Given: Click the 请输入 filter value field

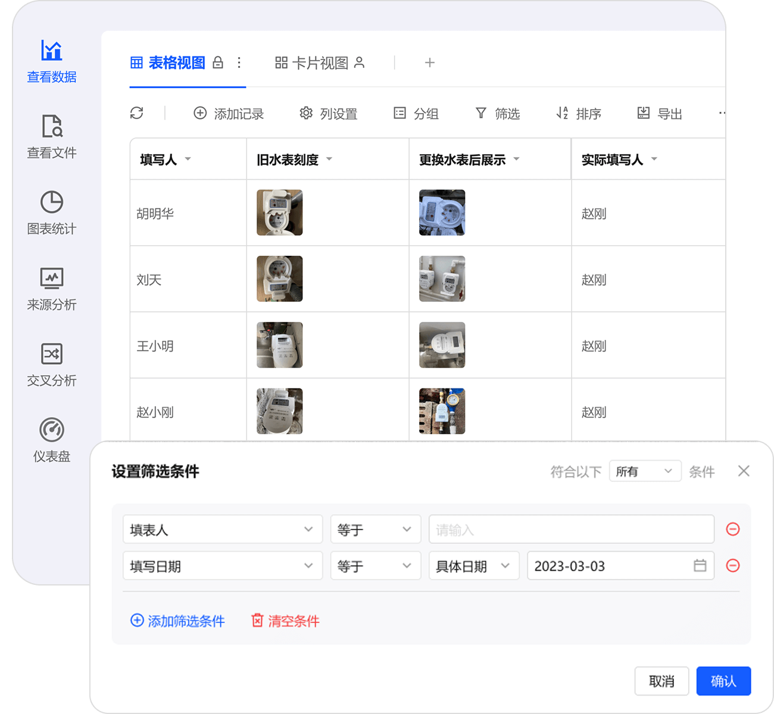Looking at the screenshot, I should tap(570, 530).
